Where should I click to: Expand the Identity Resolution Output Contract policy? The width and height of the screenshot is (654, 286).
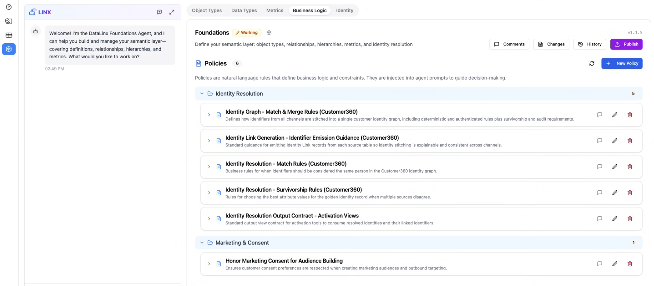coord(209,219)
